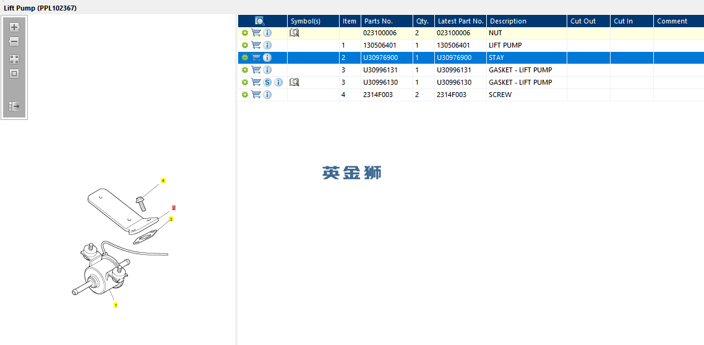Select callout 1 below the pump

tap(116, 305)
